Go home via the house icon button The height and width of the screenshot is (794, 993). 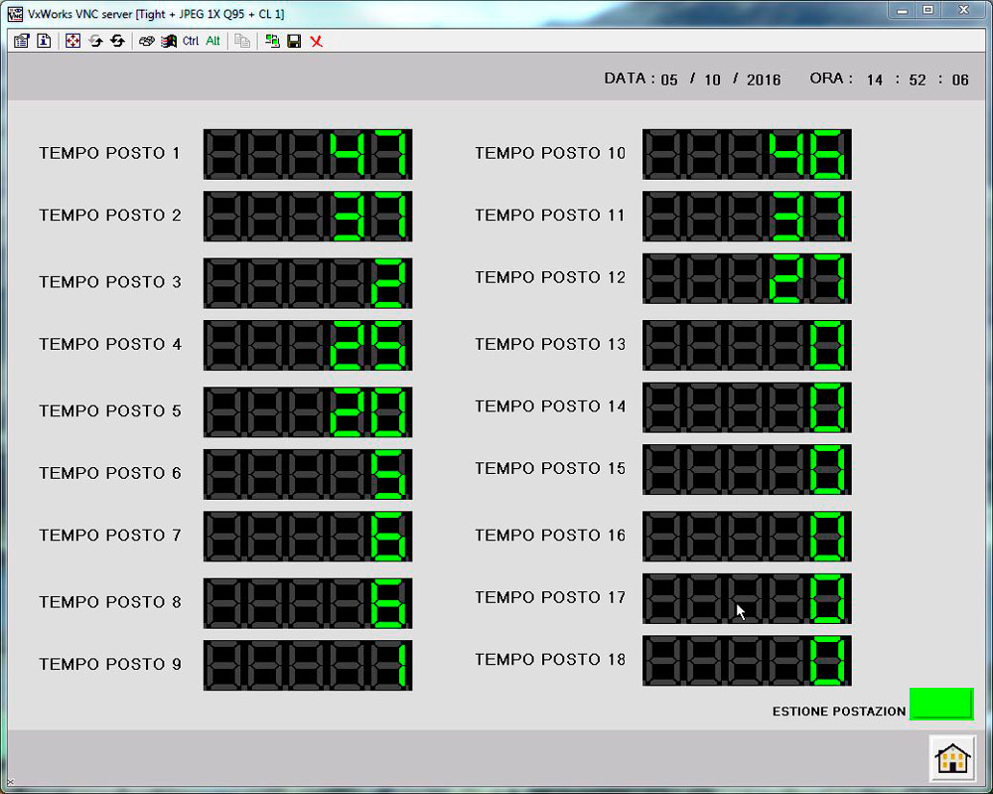tap(952, 758)
